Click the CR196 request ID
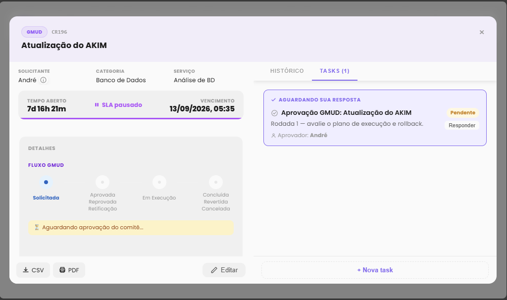 59,32
